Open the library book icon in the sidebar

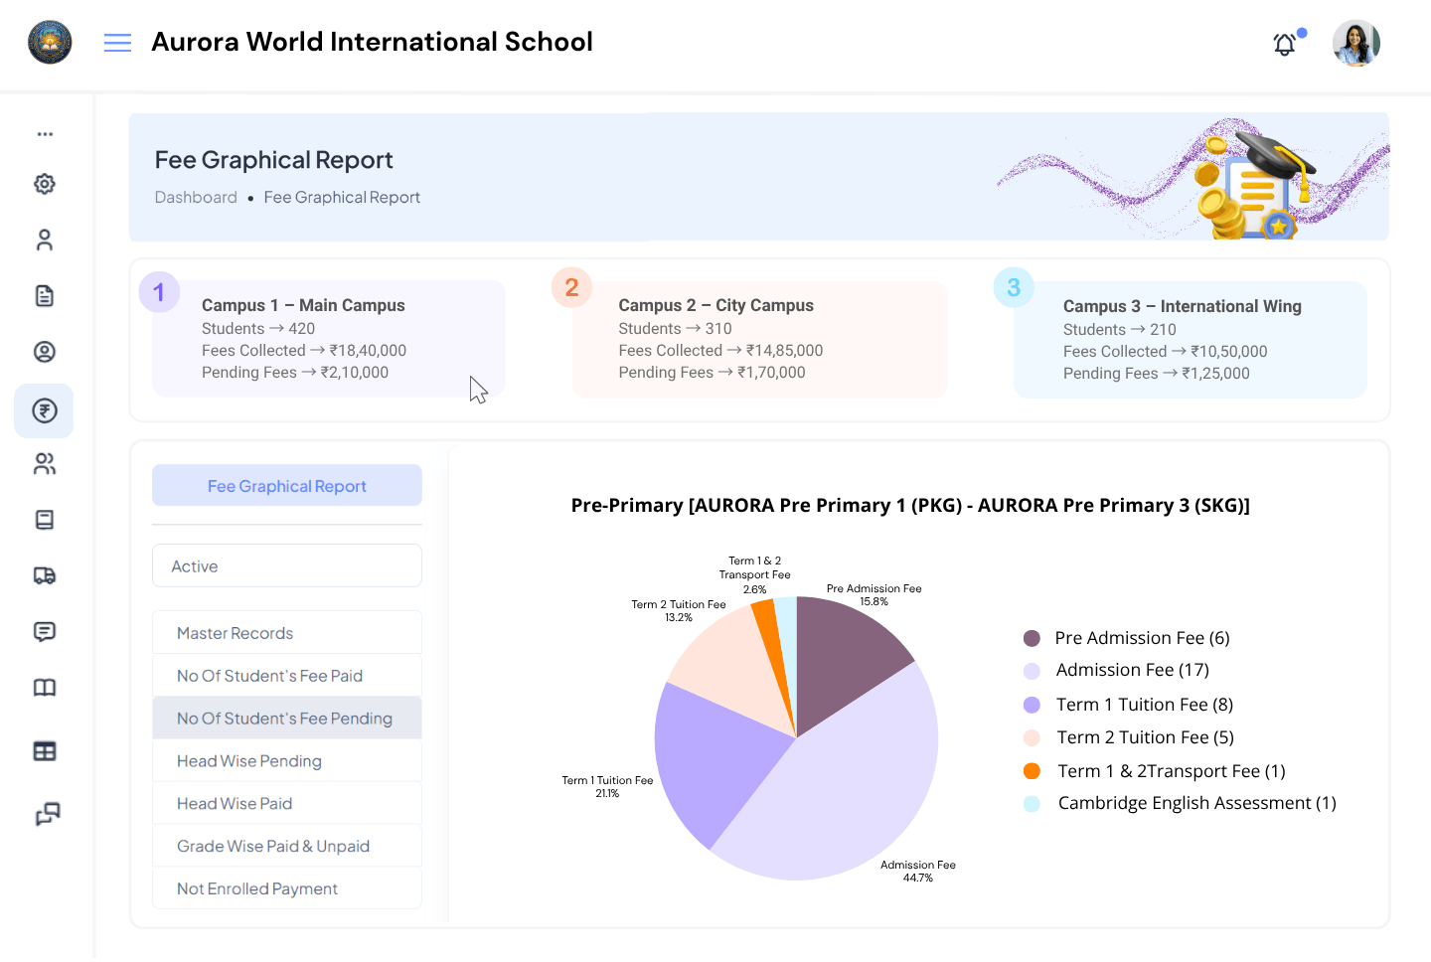click(x=44, y=687)
